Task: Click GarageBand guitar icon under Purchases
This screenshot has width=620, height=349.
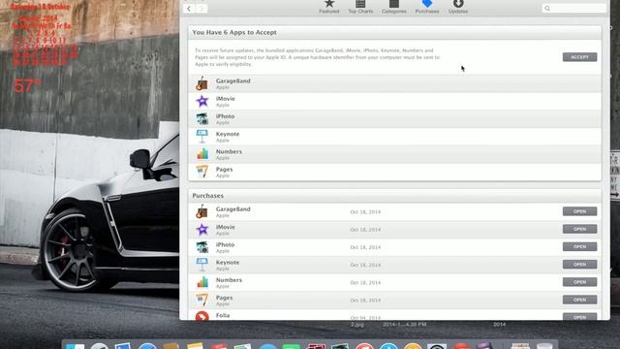Action: (202, 211)
